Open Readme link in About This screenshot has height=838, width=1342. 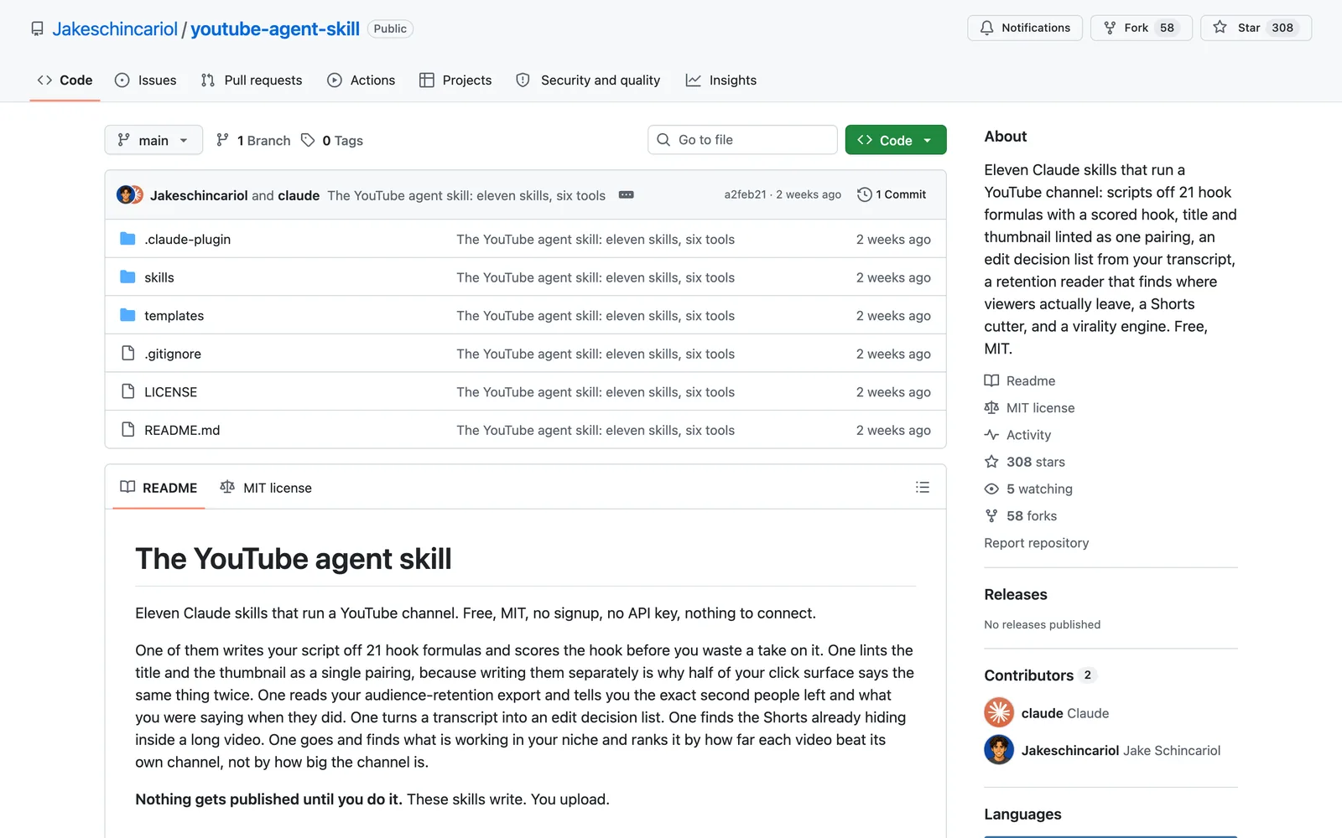pos(1020,380)
